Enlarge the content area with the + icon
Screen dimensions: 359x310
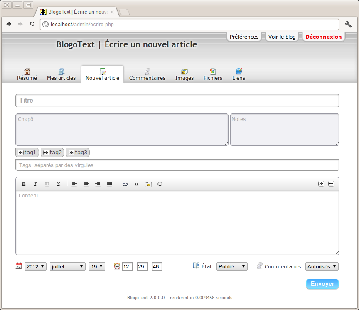click(x=321, y=183)
